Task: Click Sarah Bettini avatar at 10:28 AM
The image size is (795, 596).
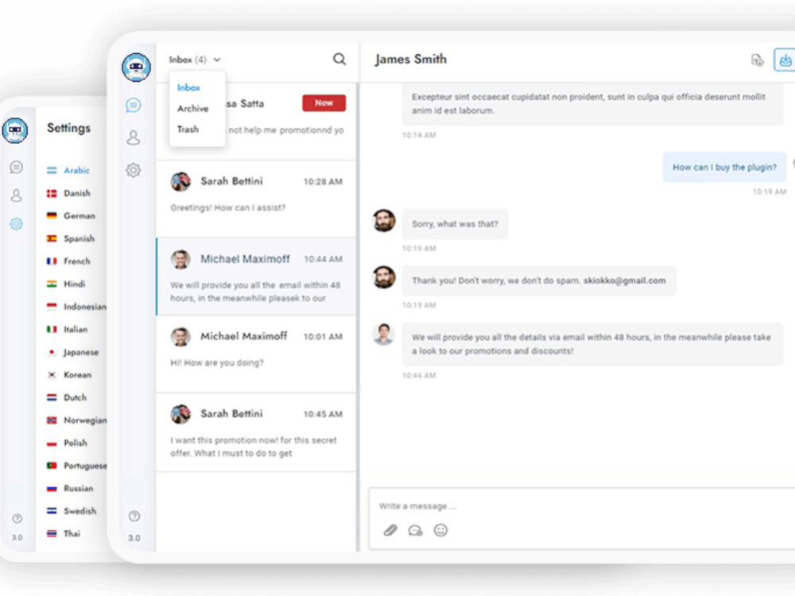Action: point(180,181)
